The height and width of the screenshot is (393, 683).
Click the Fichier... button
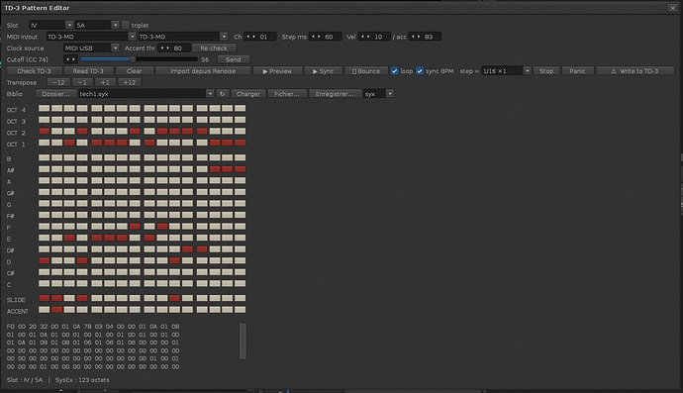click(x=287, y=94)
